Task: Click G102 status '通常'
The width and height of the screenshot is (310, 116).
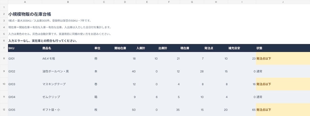Action: (x=283, y=71)
